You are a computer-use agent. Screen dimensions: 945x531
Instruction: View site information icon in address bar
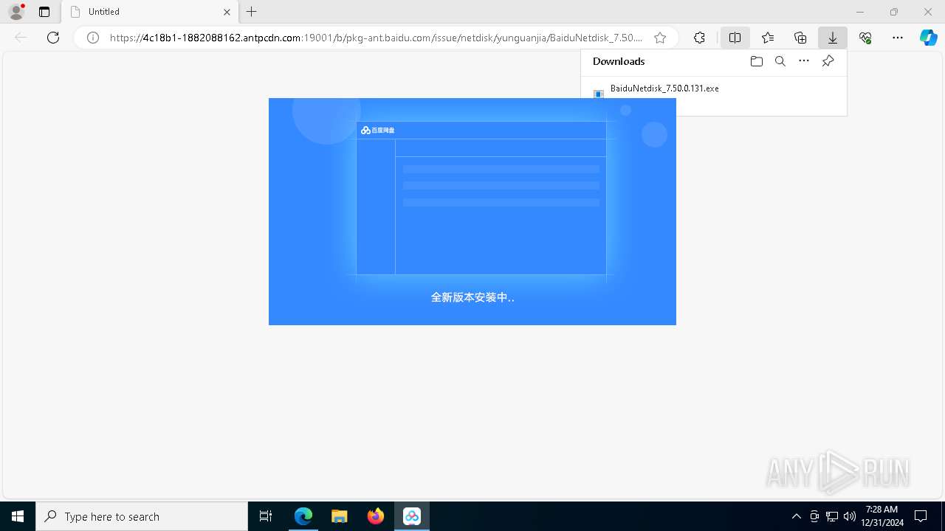pos(93,38)
